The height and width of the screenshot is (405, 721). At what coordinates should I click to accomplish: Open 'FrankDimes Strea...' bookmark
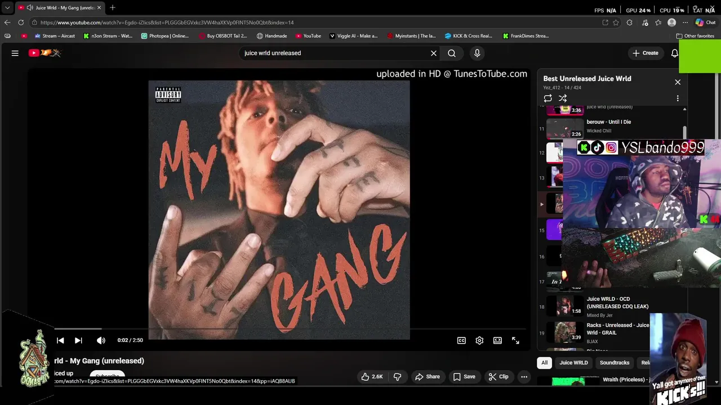[x=526, y=36]
